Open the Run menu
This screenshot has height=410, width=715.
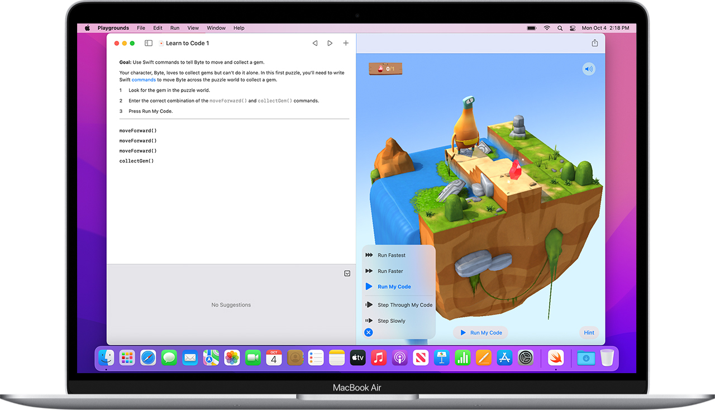tap(175, 28)
